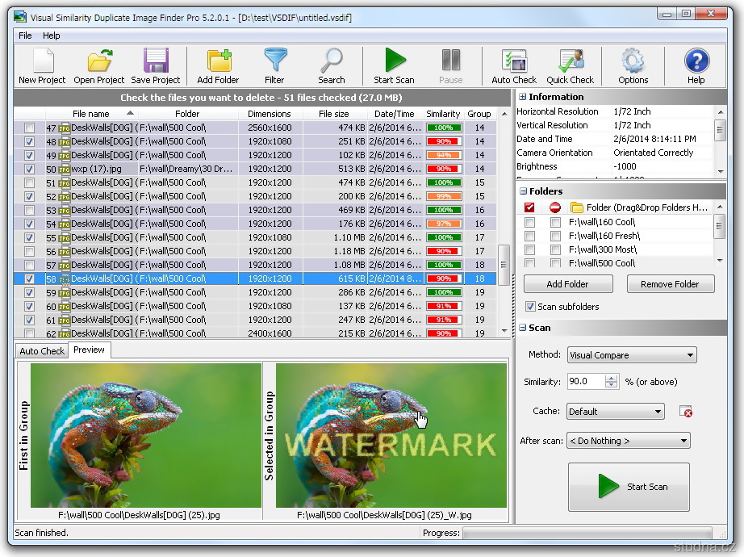This screenshot has height=557, width=744.
Task: Open the Cache dropdown set to Default
Action: point(615,412)
